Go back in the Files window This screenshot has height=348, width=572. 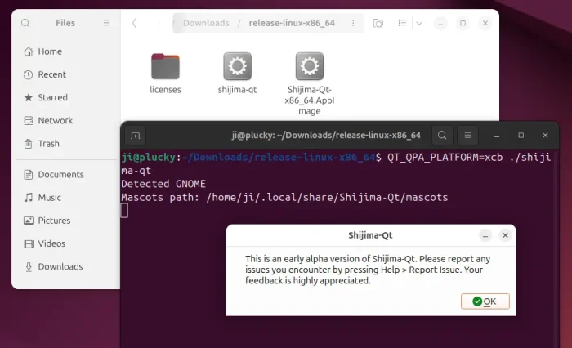coord(134,23)
